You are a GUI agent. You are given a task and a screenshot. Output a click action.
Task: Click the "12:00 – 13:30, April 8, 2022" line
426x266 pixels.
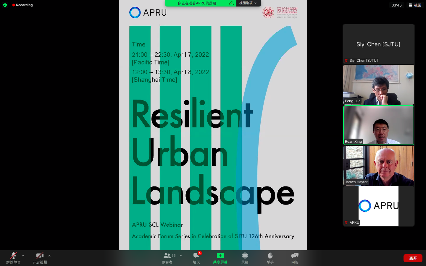pyautogui.click(x=170, y=72)
